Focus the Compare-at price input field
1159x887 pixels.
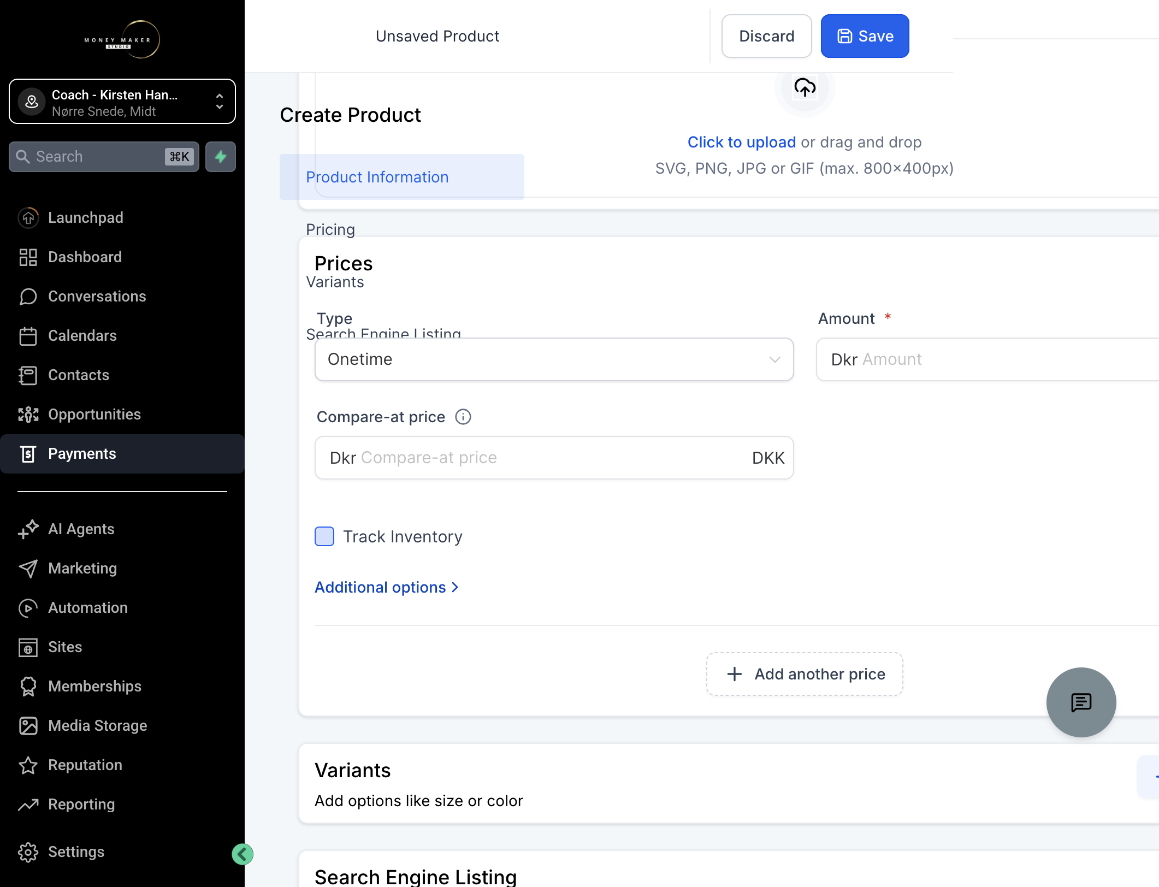[x=554, y=458]
